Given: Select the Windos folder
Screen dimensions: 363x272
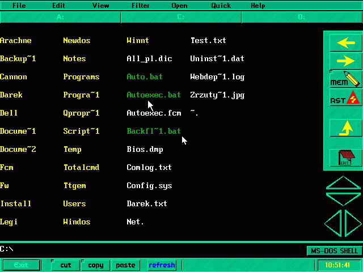Looking at the screenshot, I should pyautogui.click(x=77, y=222).
